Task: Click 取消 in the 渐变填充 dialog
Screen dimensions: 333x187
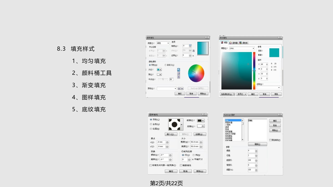Action: coord(191,94)
